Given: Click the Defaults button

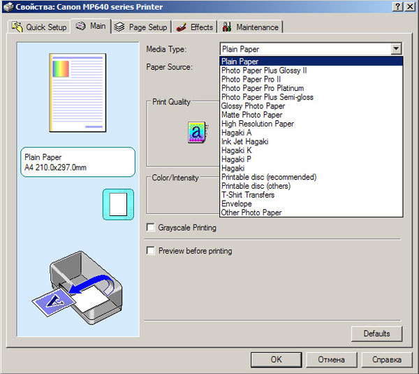Looking at the screenshot, I should click(376, 333).
